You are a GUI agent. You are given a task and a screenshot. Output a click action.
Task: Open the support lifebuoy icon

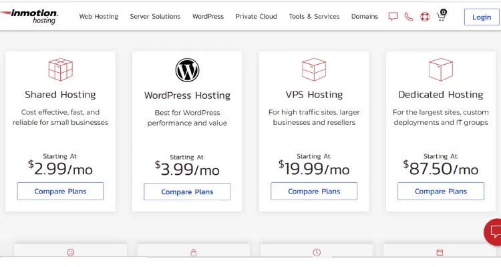[x=425, y=17]
